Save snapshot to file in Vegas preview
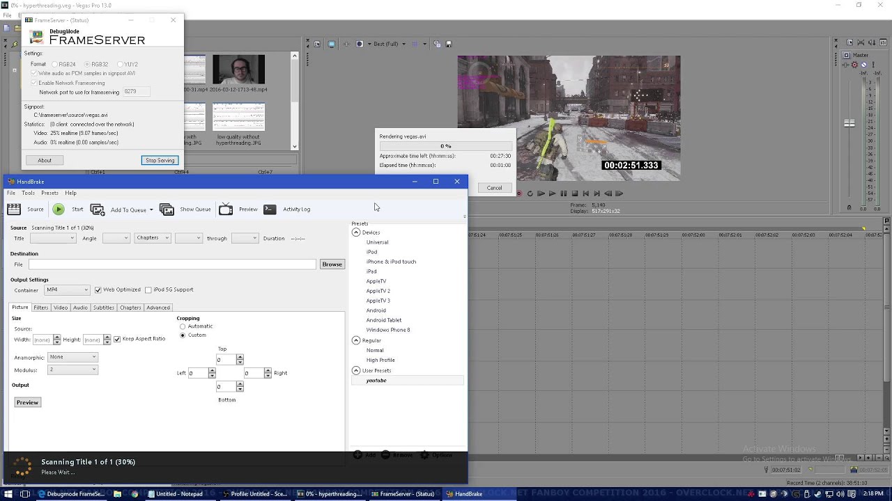Screen dimensions: 892x501 (448, 44)
